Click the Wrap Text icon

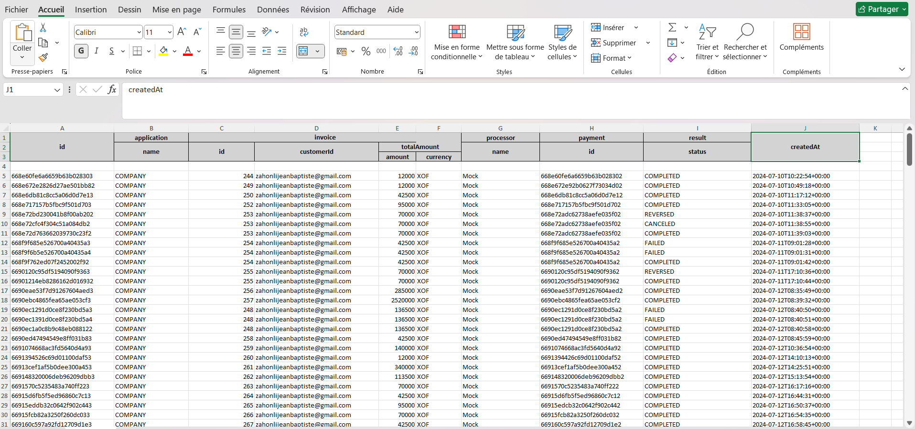[x=304, y=32]
